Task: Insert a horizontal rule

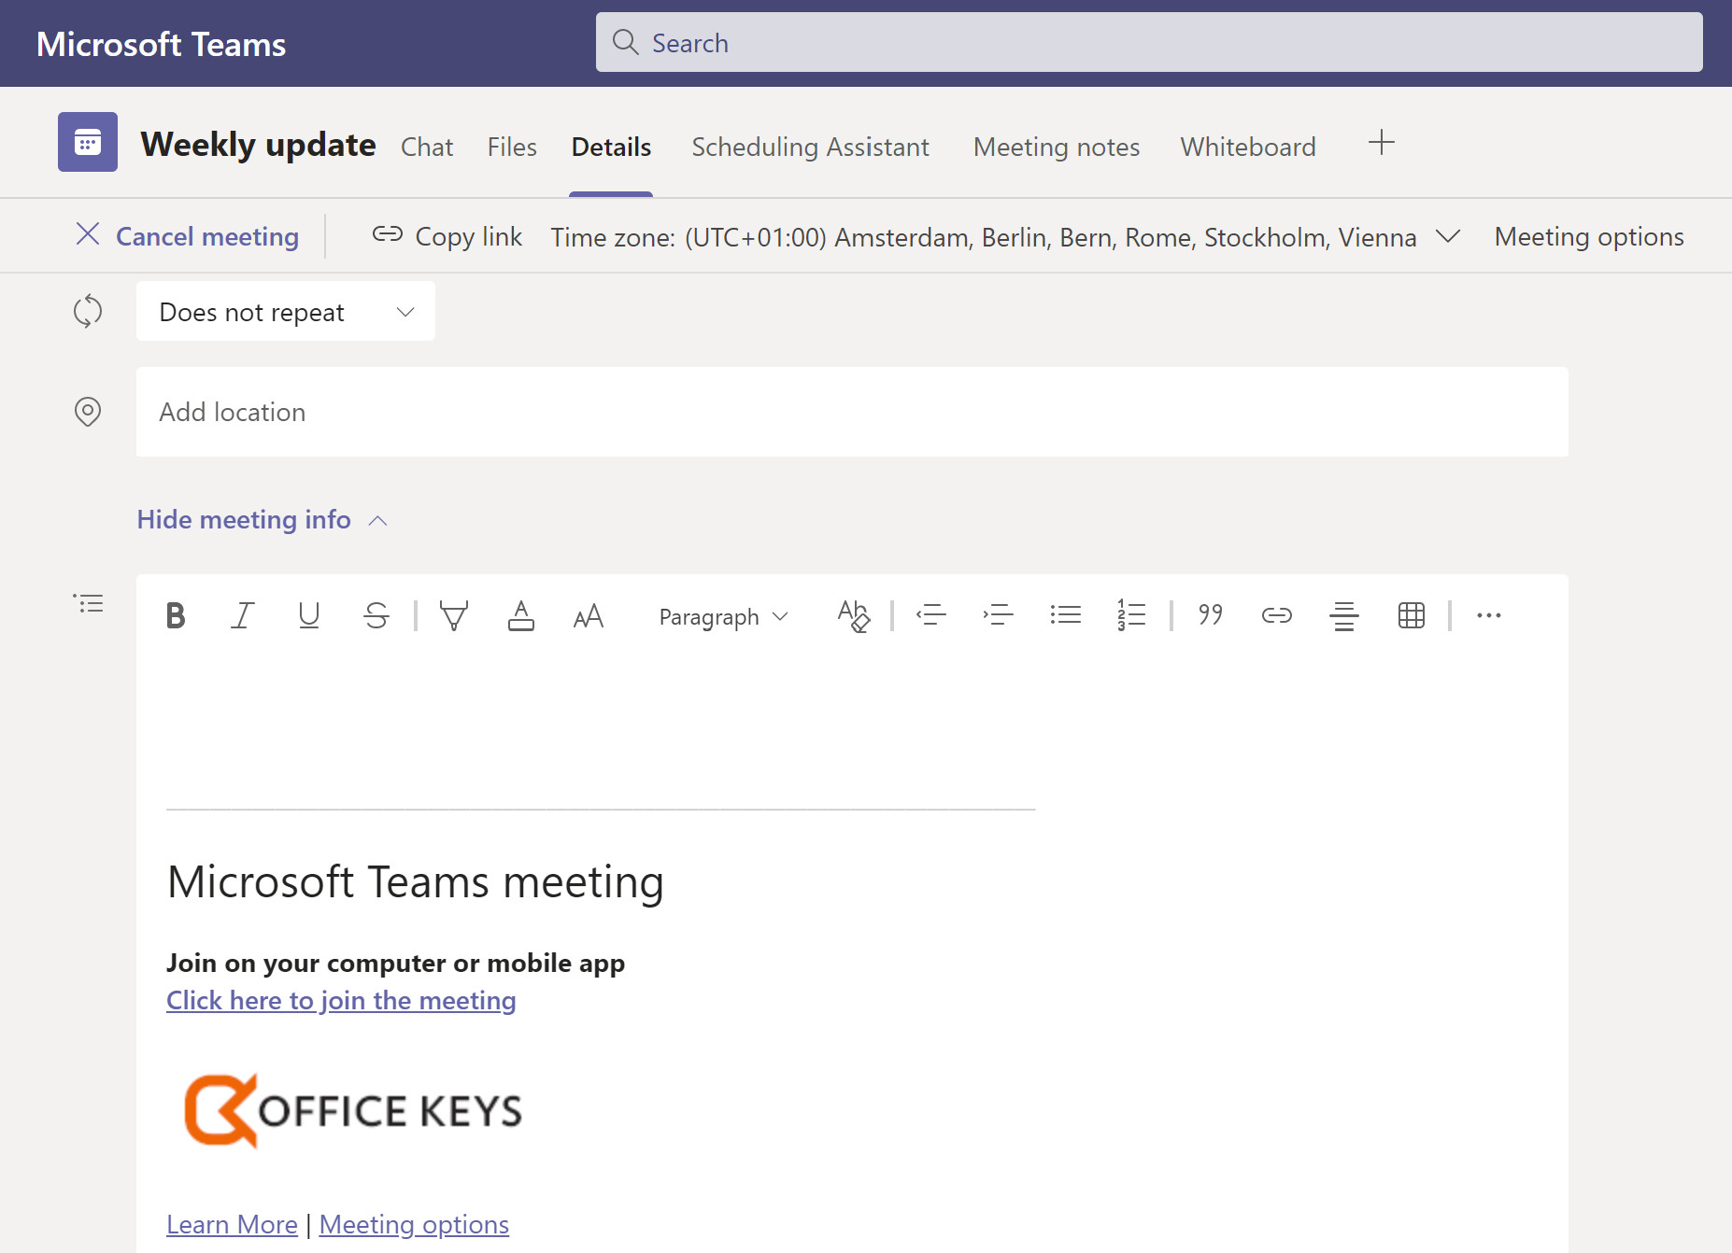Action: point(1344,615)
